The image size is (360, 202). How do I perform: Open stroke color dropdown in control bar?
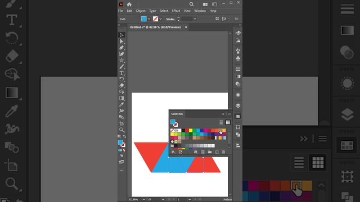[160, 19]
